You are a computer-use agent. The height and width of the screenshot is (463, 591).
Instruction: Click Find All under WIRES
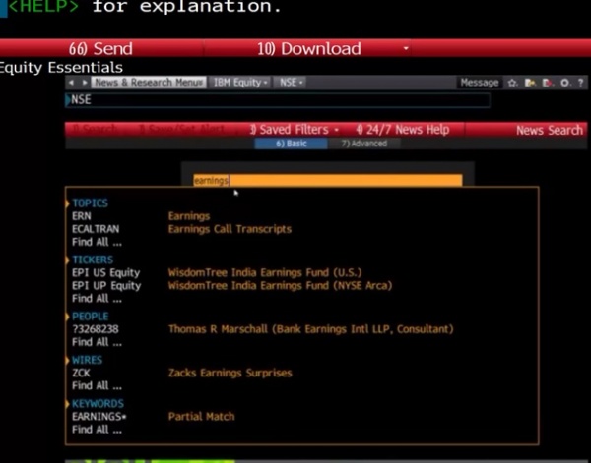[97, 386]
